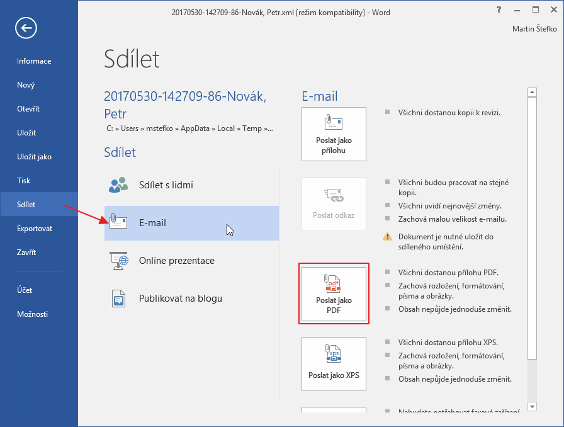Click Poslat jako přílohu button
The image size is (564, 427).
click(334, 134)
